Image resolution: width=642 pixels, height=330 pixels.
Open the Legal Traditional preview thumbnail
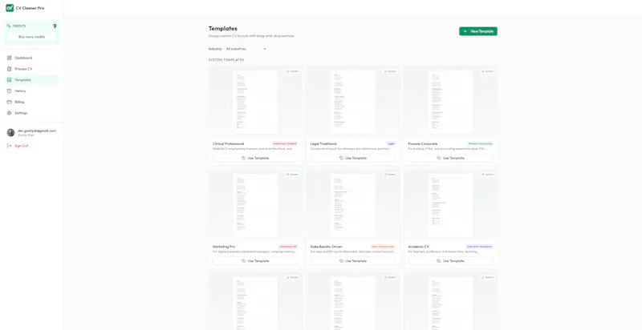tap(353, 102)
